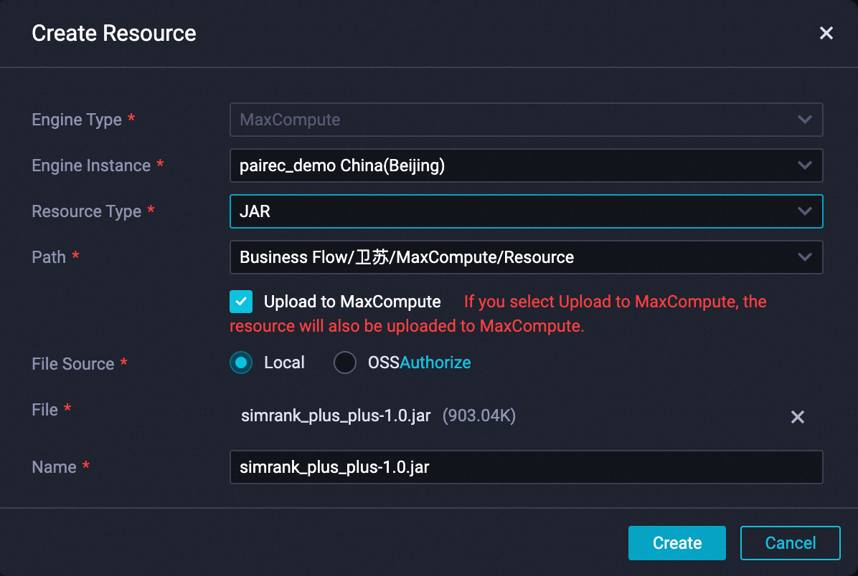Click the simrank_plus_plus-1.0.jar file name
858x576 pixels.
click(336, 416)
